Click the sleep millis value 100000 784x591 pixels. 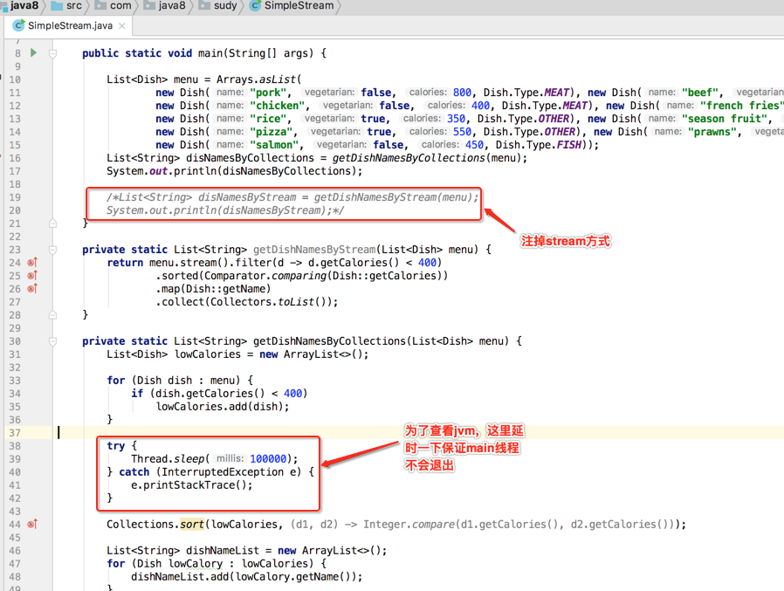(x=269, y=459)
